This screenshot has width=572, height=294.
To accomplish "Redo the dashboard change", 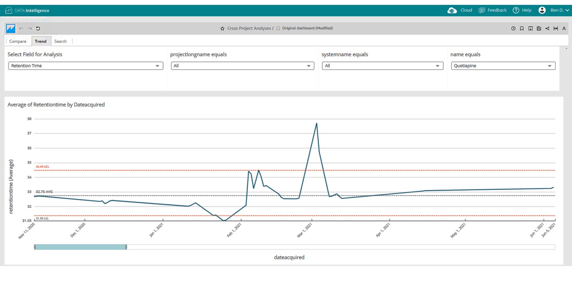I will pos(30,29).
